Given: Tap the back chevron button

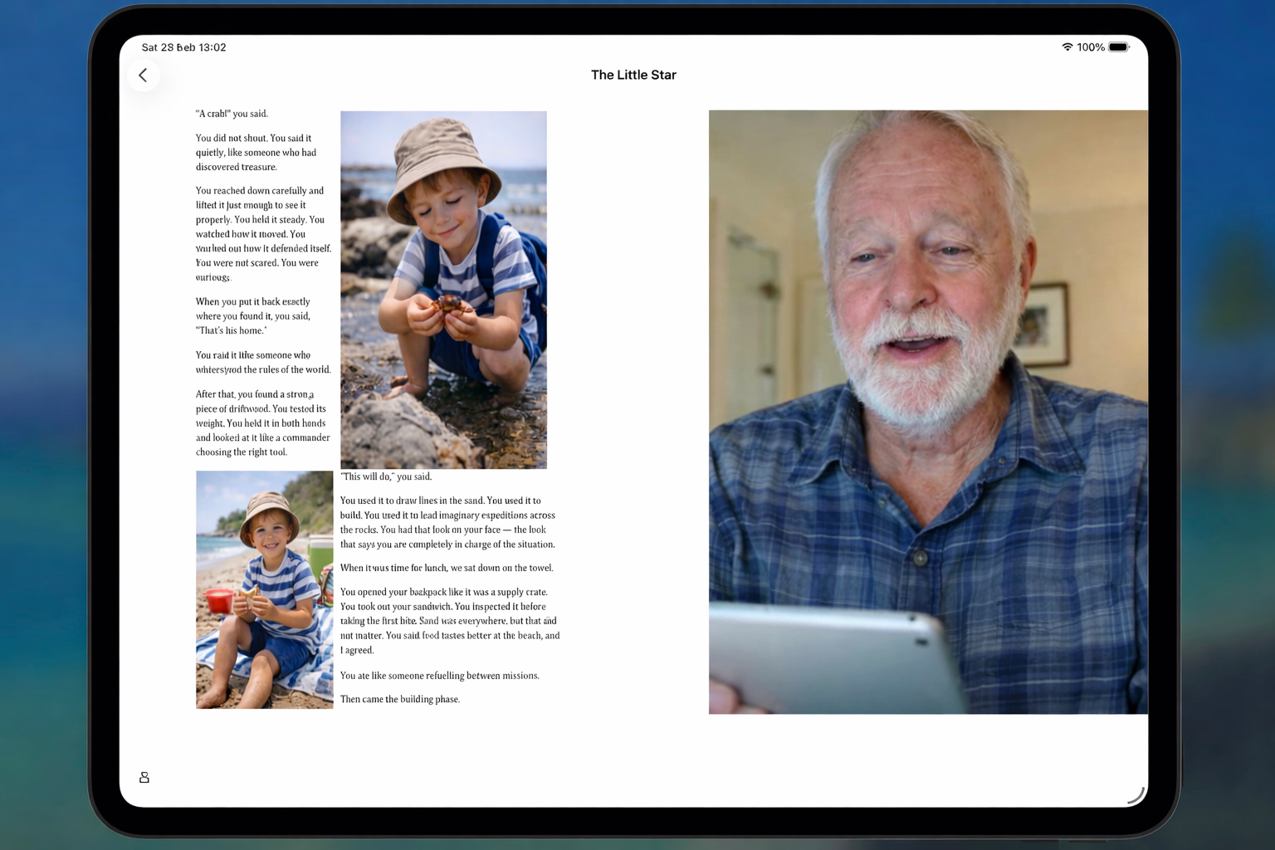Looking at the screenshot, I should [x=143, y=76].
